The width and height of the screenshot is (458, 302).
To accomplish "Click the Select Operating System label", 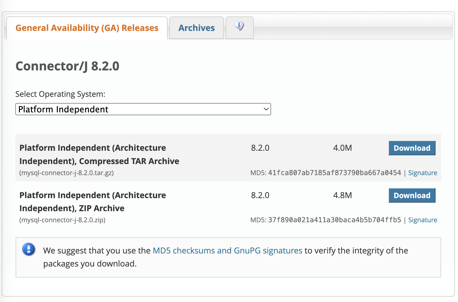I will tap(60, 94).
